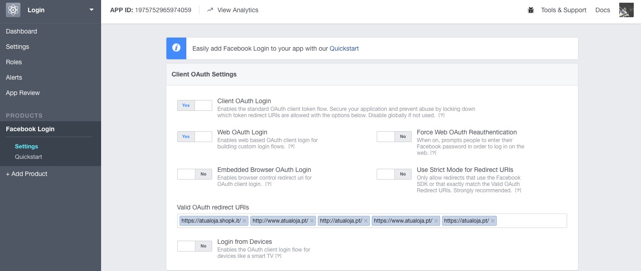This screenshot has height=271, width=641.
Task: Click the atom app logo icon
Action: point(13,10)
